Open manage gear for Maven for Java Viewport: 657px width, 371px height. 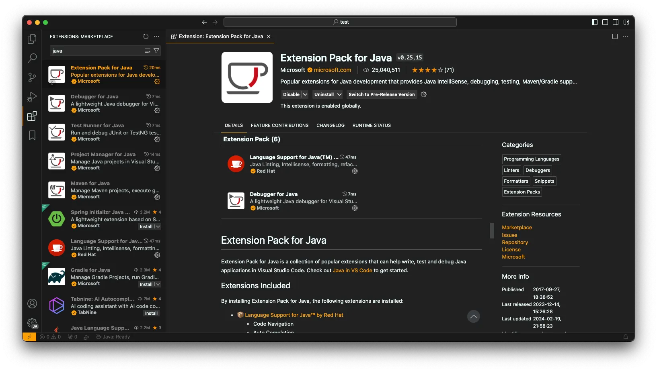157,197
